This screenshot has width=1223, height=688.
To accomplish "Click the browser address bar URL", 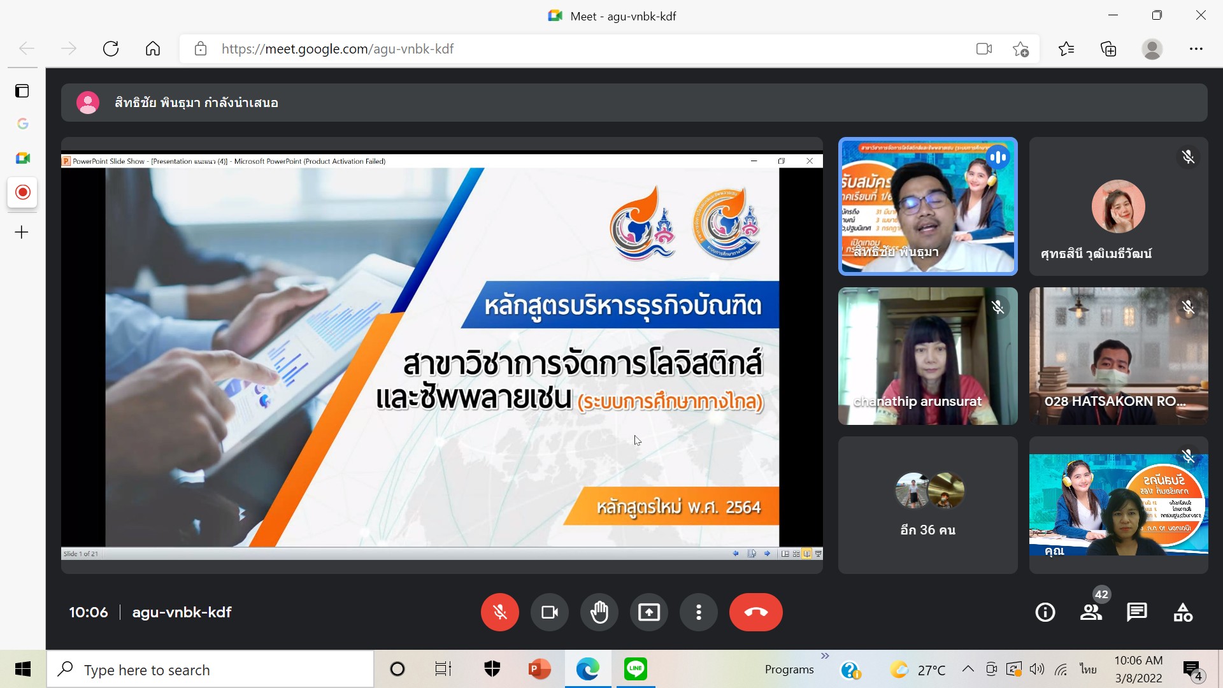I will coord(338,49).
